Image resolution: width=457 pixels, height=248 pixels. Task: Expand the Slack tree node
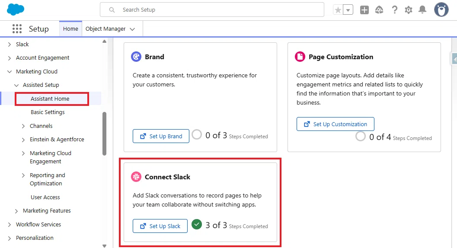pos(10,45)
